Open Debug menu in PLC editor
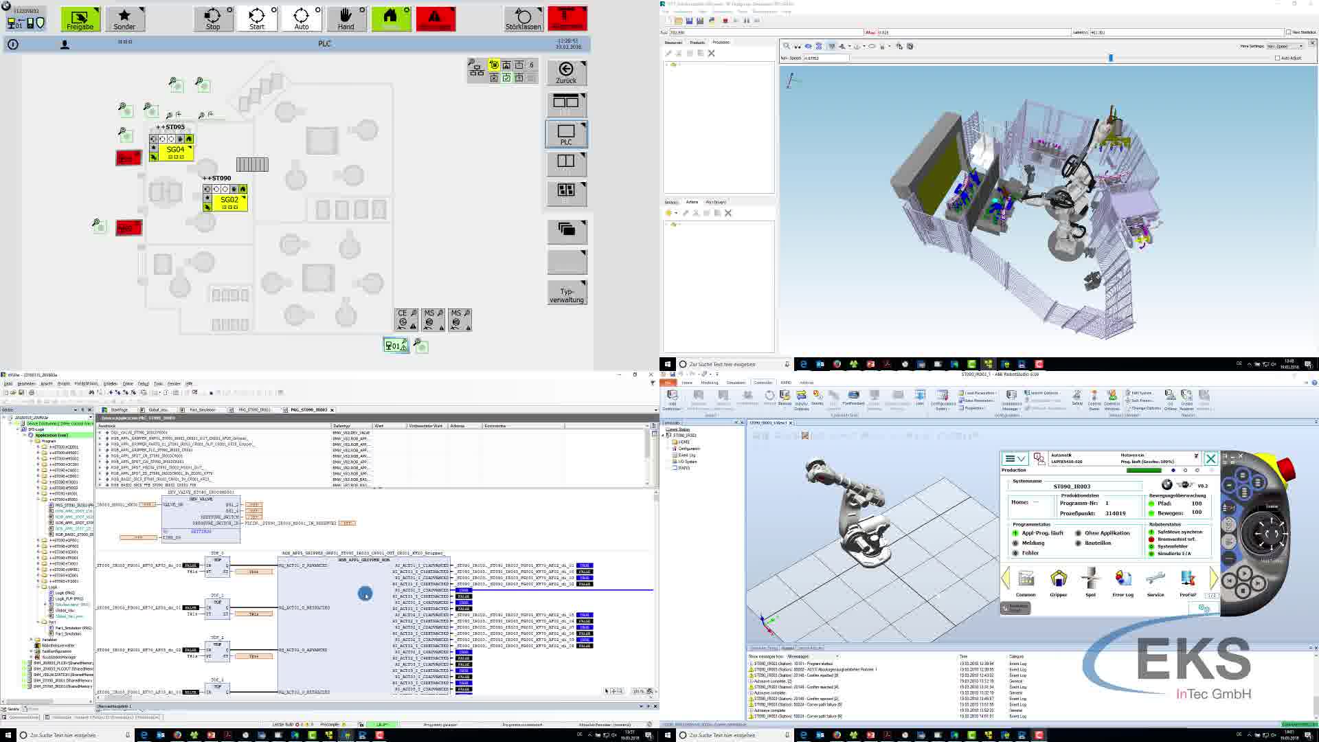The width and height of the screenshot is (1319, 742). point(144,383)
